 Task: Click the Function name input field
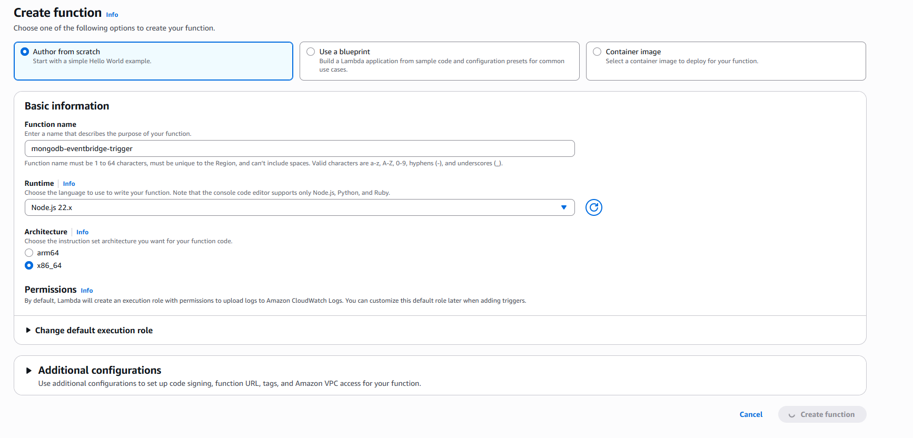[x=299, y=148]
